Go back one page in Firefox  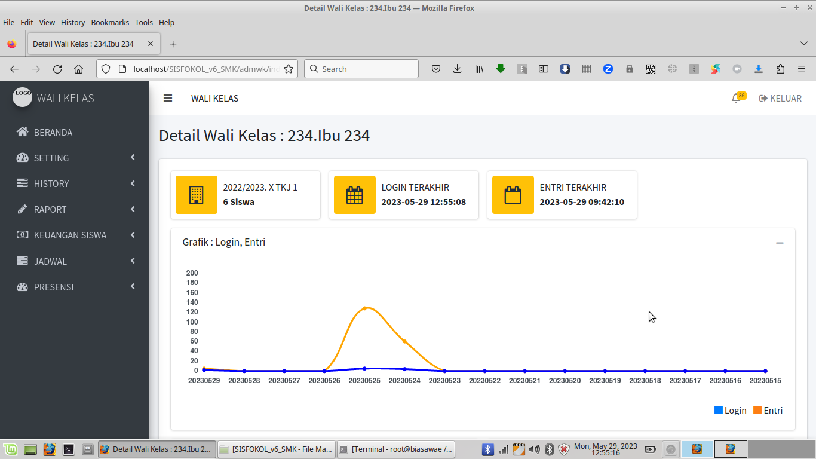click(14, 69)
